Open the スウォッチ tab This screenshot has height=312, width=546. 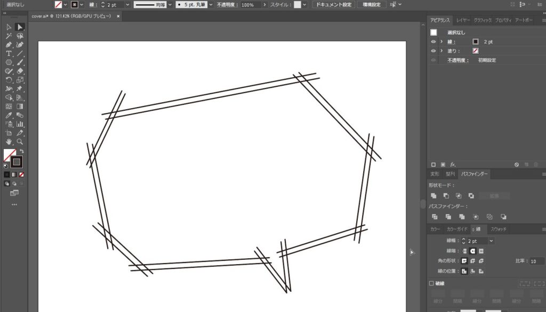[x=498, y=229]
